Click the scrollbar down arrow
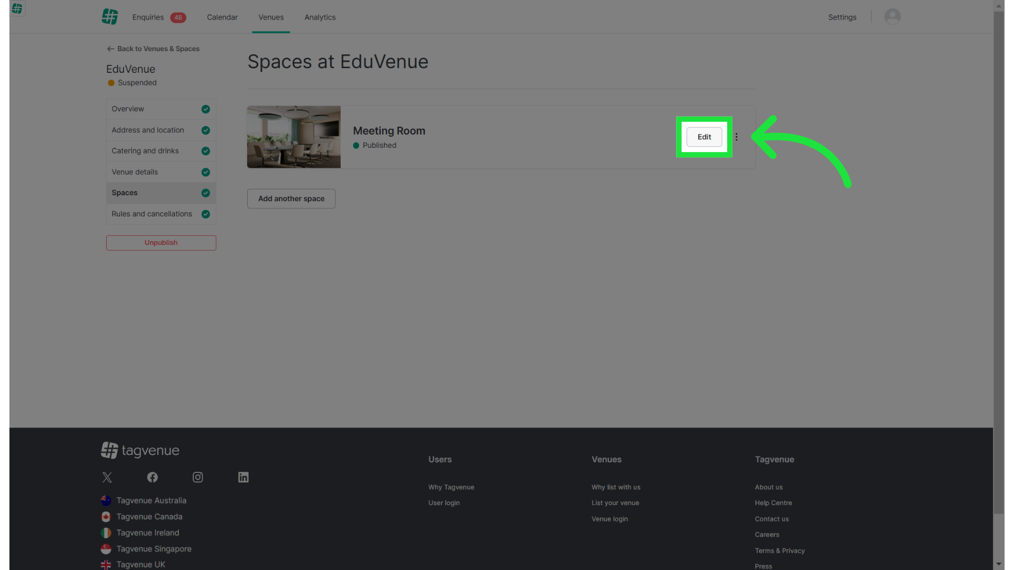The height and width of the screenshot is (570, 1014). pyautogui.click(x=999, y=564)
